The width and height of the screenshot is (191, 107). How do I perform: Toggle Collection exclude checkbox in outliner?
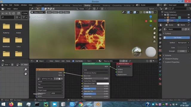165,15
